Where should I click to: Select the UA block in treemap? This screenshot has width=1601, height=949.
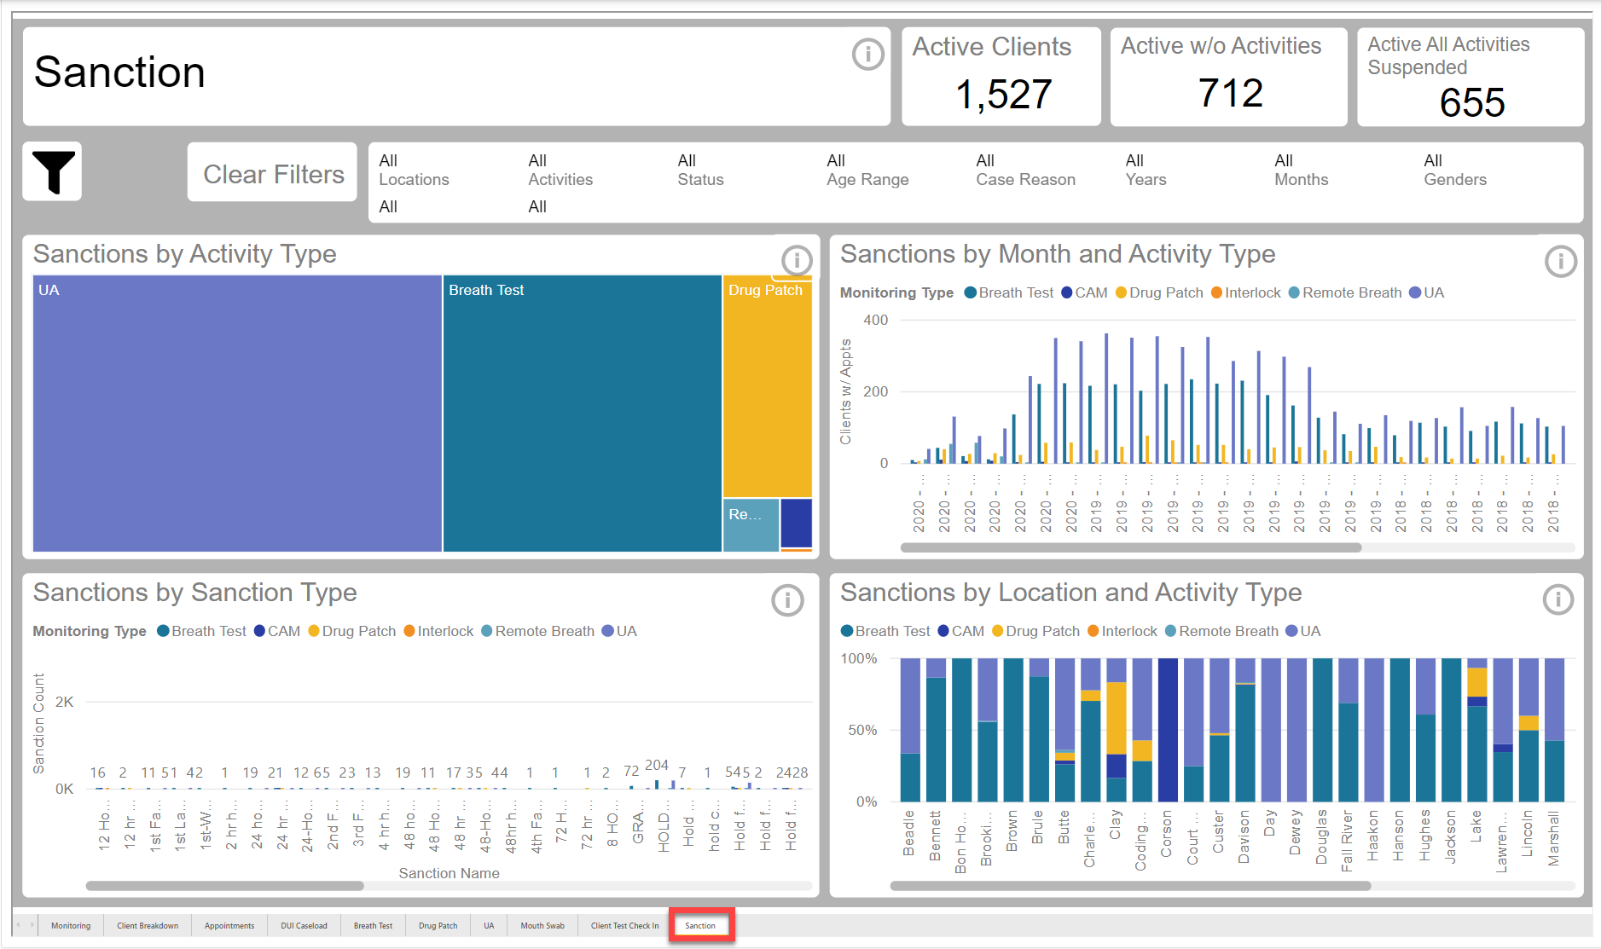[237, 414]
